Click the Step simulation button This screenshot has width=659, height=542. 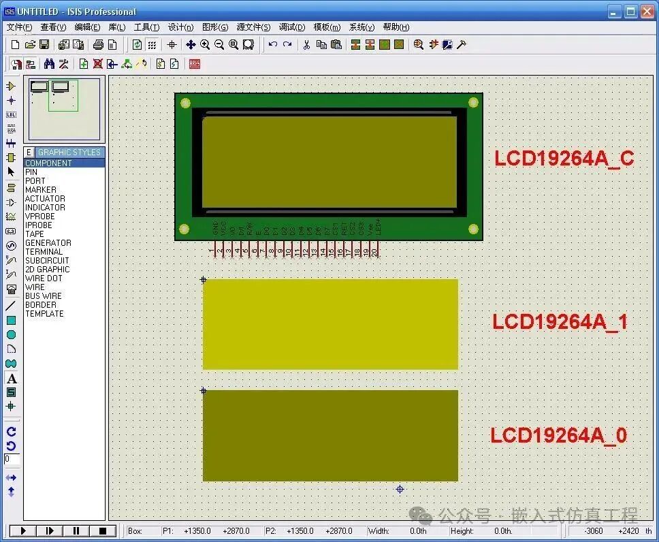point(50,531)
